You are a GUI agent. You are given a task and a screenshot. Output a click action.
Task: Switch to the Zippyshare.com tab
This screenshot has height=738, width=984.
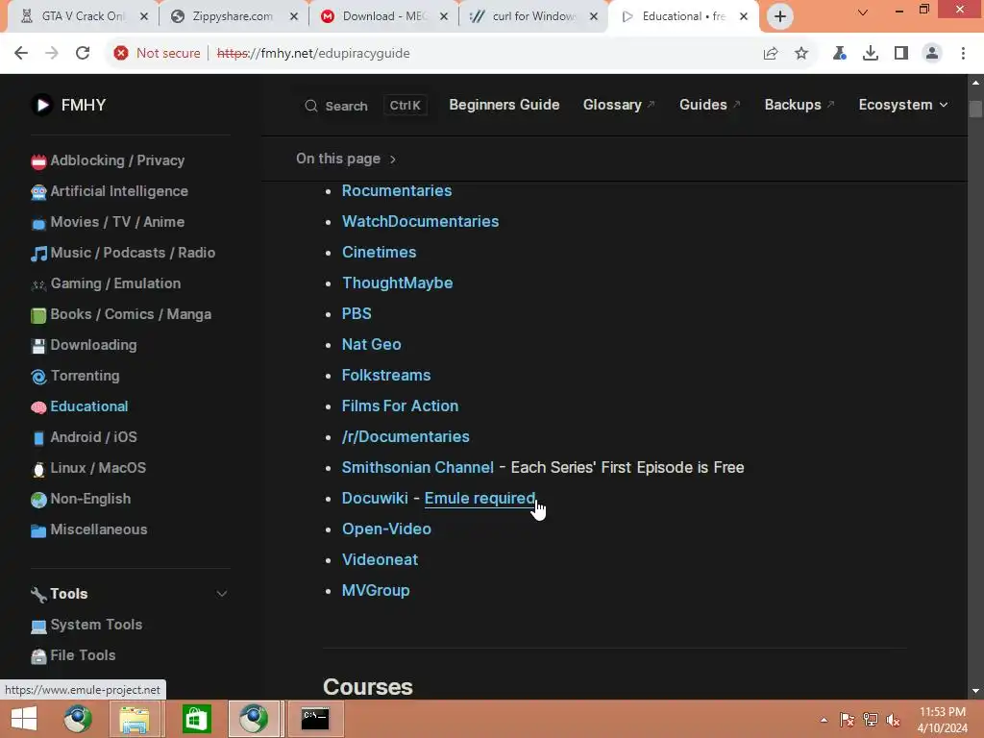233,16
